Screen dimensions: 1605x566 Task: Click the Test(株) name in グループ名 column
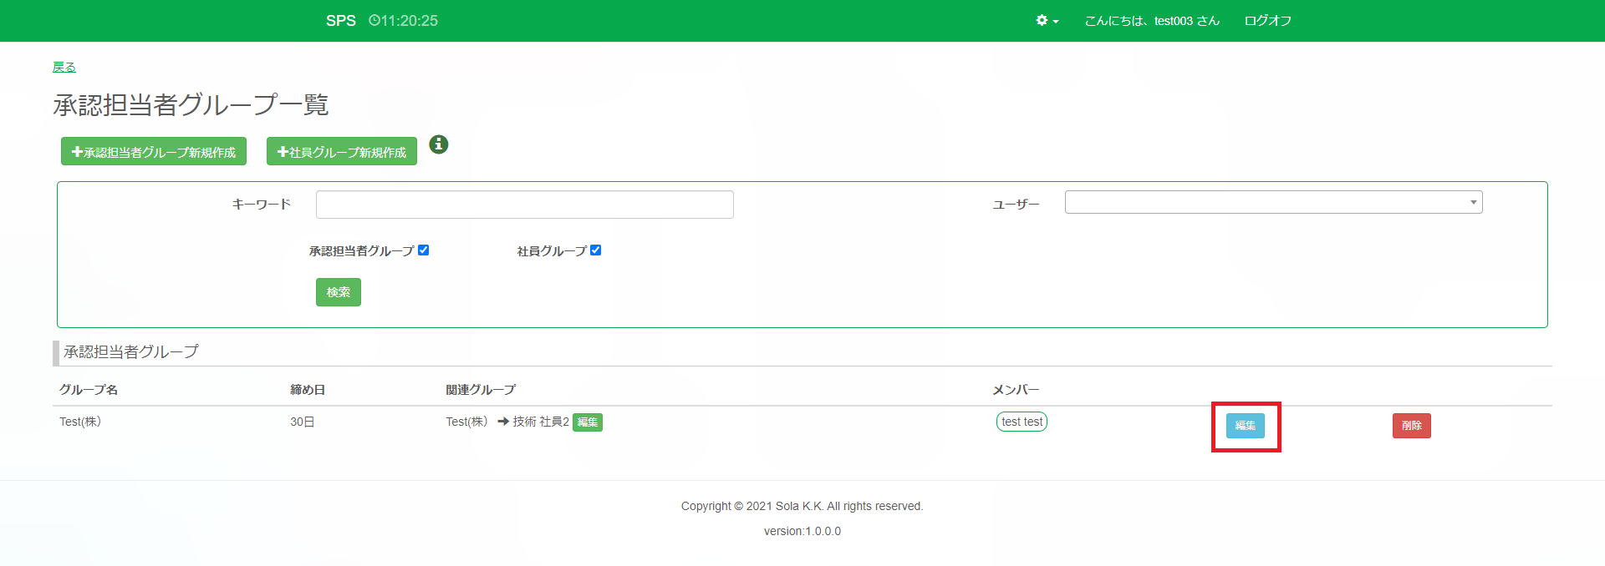80,422
